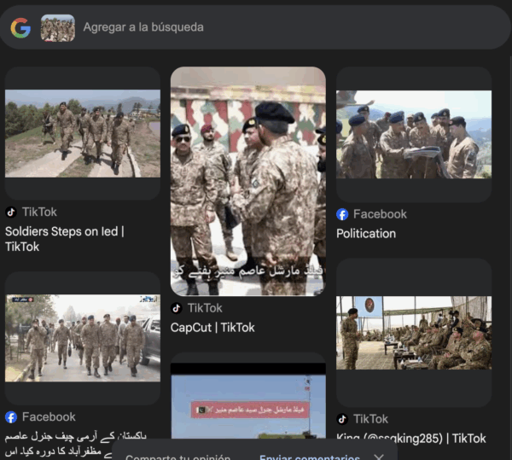The image size is (512, 460).
Task: Click the TikTok icon above 'King (@ssqking285)'
Action: pos(342,419)
